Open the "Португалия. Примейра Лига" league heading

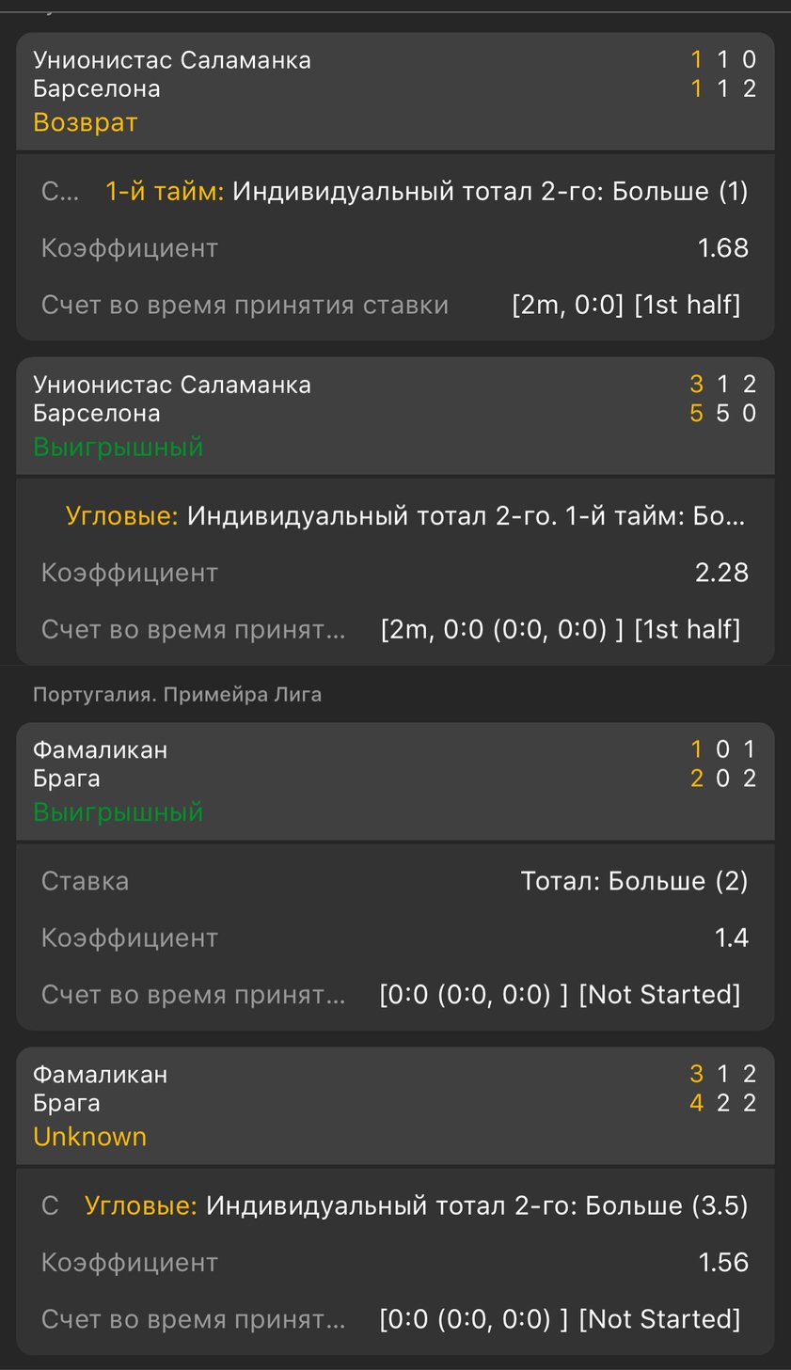[177, 695]
